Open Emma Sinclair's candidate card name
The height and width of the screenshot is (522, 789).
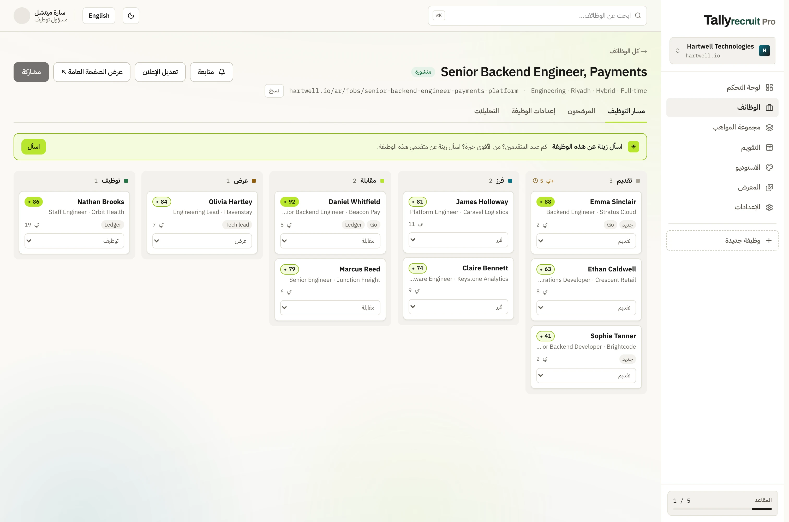(x=613, y=202)
